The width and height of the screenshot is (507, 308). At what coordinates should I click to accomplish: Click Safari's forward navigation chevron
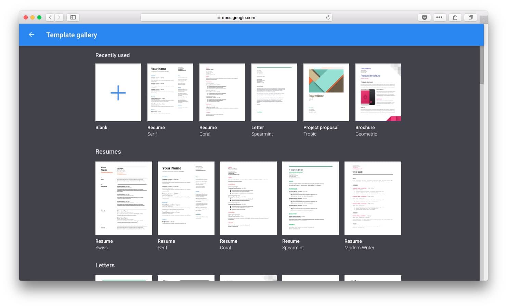pos(59,17)
